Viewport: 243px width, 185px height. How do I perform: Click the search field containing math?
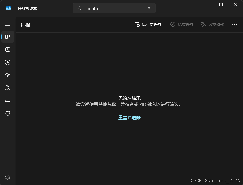click(x=114, y=8)
